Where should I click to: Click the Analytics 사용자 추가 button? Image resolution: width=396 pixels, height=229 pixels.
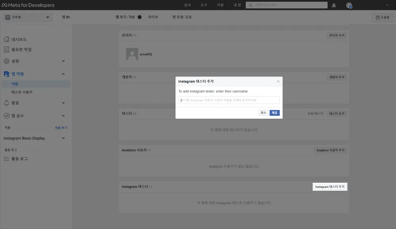coord(330,150)
